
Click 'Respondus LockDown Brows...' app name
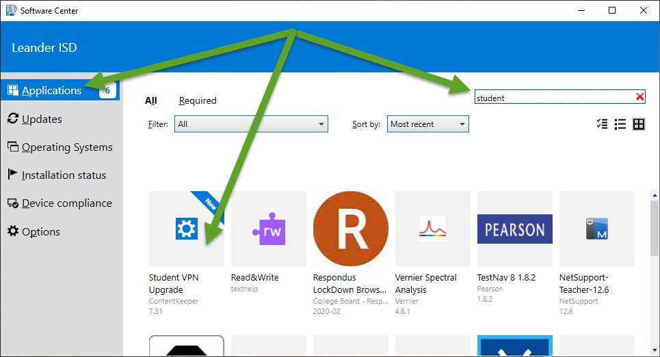coord(349,283)
